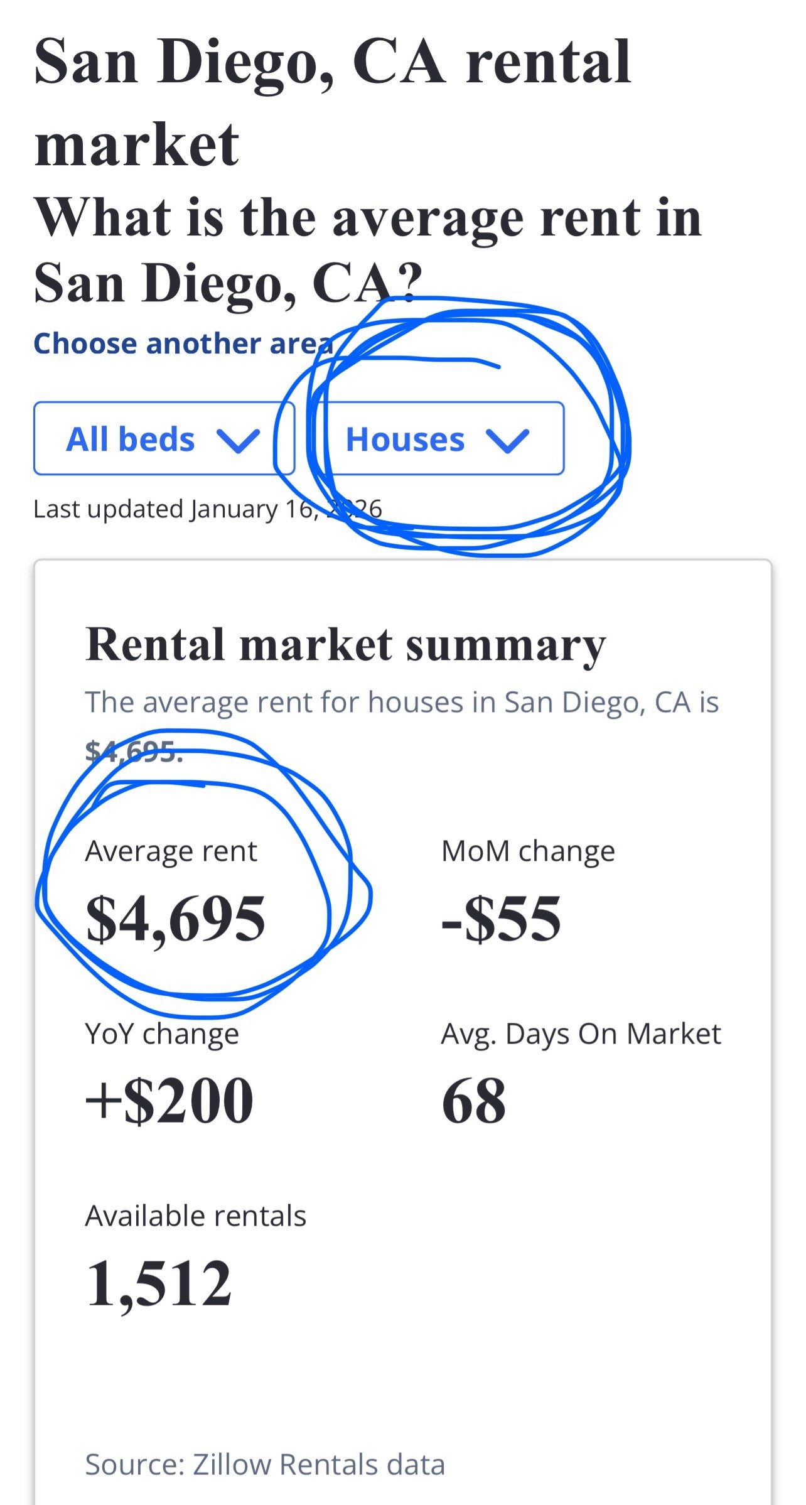Select the San Diego, CA rental market heading
Screen dimensions: 806x1505
point(333,102)
